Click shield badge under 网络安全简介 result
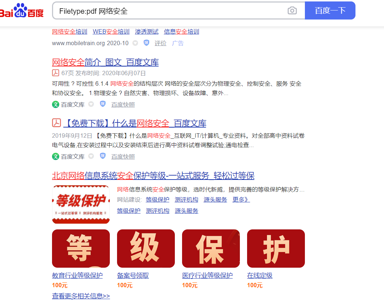384x302 pixels. 103,104
